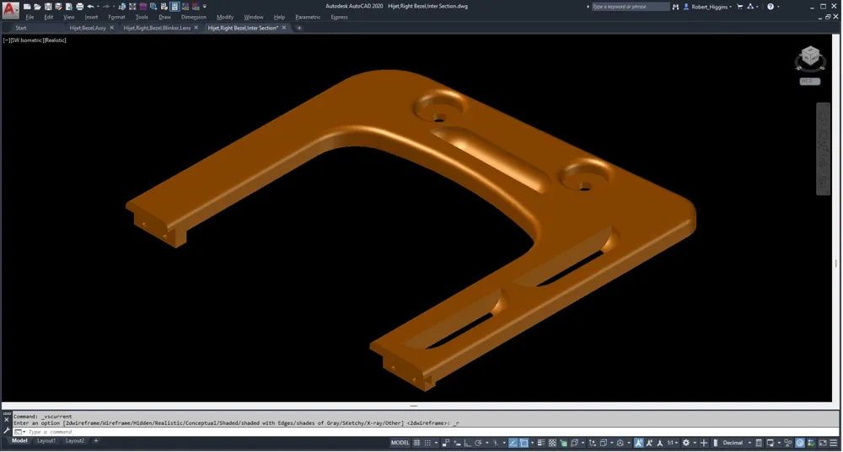
Task: Open the AutoCAD application menu button
Action: pyautogui.click(x=10, y=8)
